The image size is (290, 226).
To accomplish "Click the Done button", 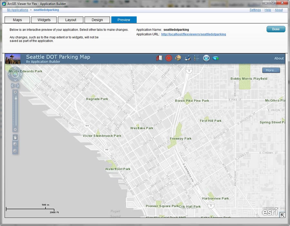I will (x=276, y=29).
